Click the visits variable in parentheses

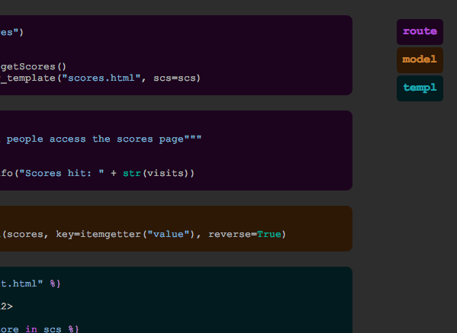point(166,174)
